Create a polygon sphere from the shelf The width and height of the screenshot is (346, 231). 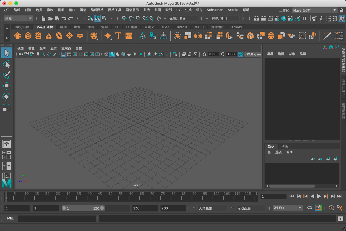click(x=18, y=36)
